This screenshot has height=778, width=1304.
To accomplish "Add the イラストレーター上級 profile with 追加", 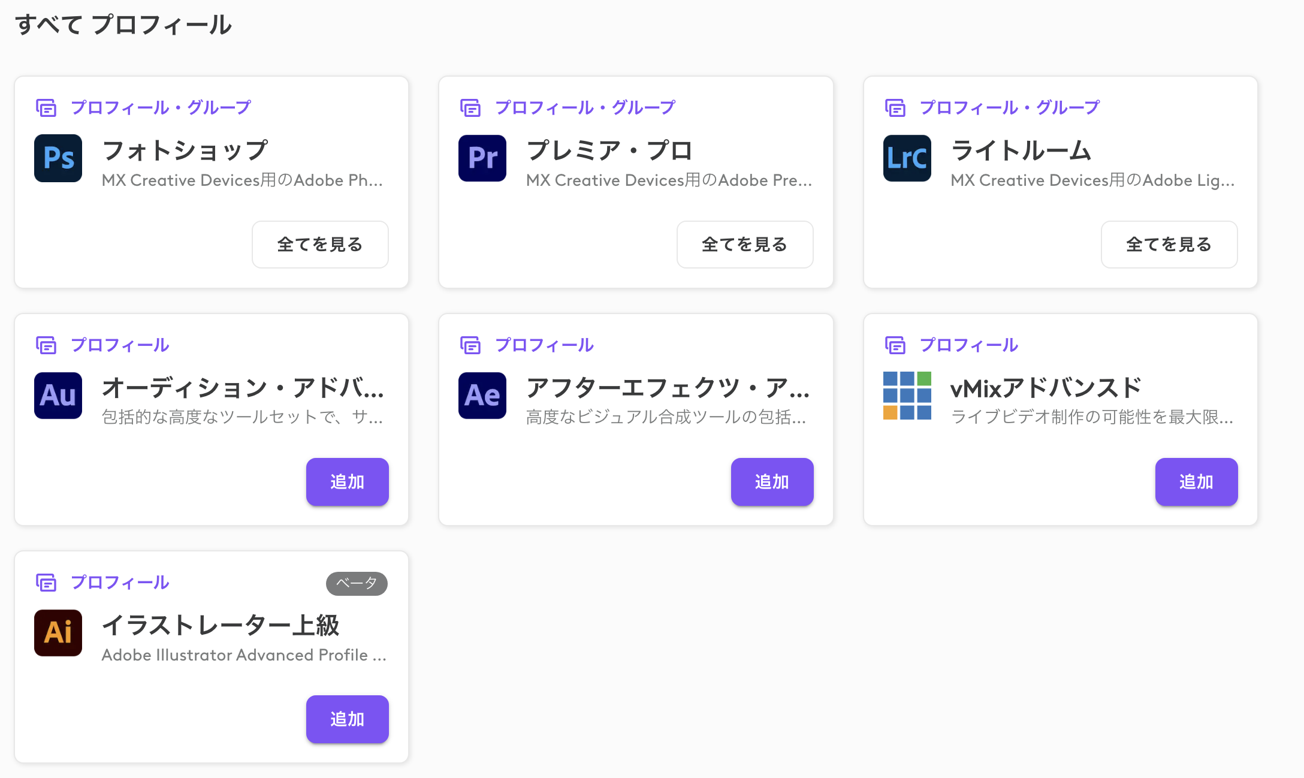I will (x=347, y=719).
